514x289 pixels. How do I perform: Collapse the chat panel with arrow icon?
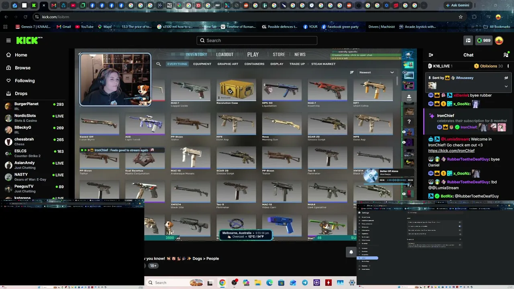[x=431, y=55]
